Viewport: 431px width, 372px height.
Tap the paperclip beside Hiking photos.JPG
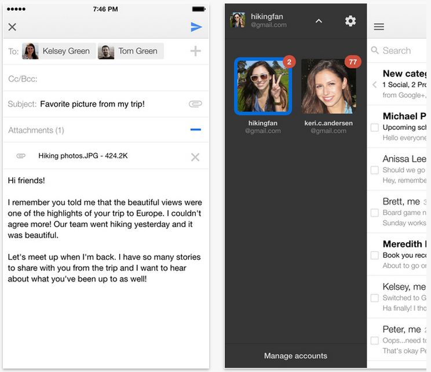21,156
